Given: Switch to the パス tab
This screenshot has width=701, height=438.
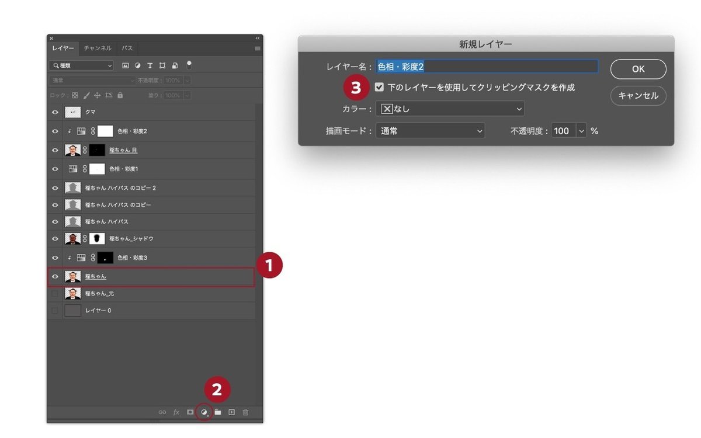Looking at the screenshot, I should tap(127, 48).
